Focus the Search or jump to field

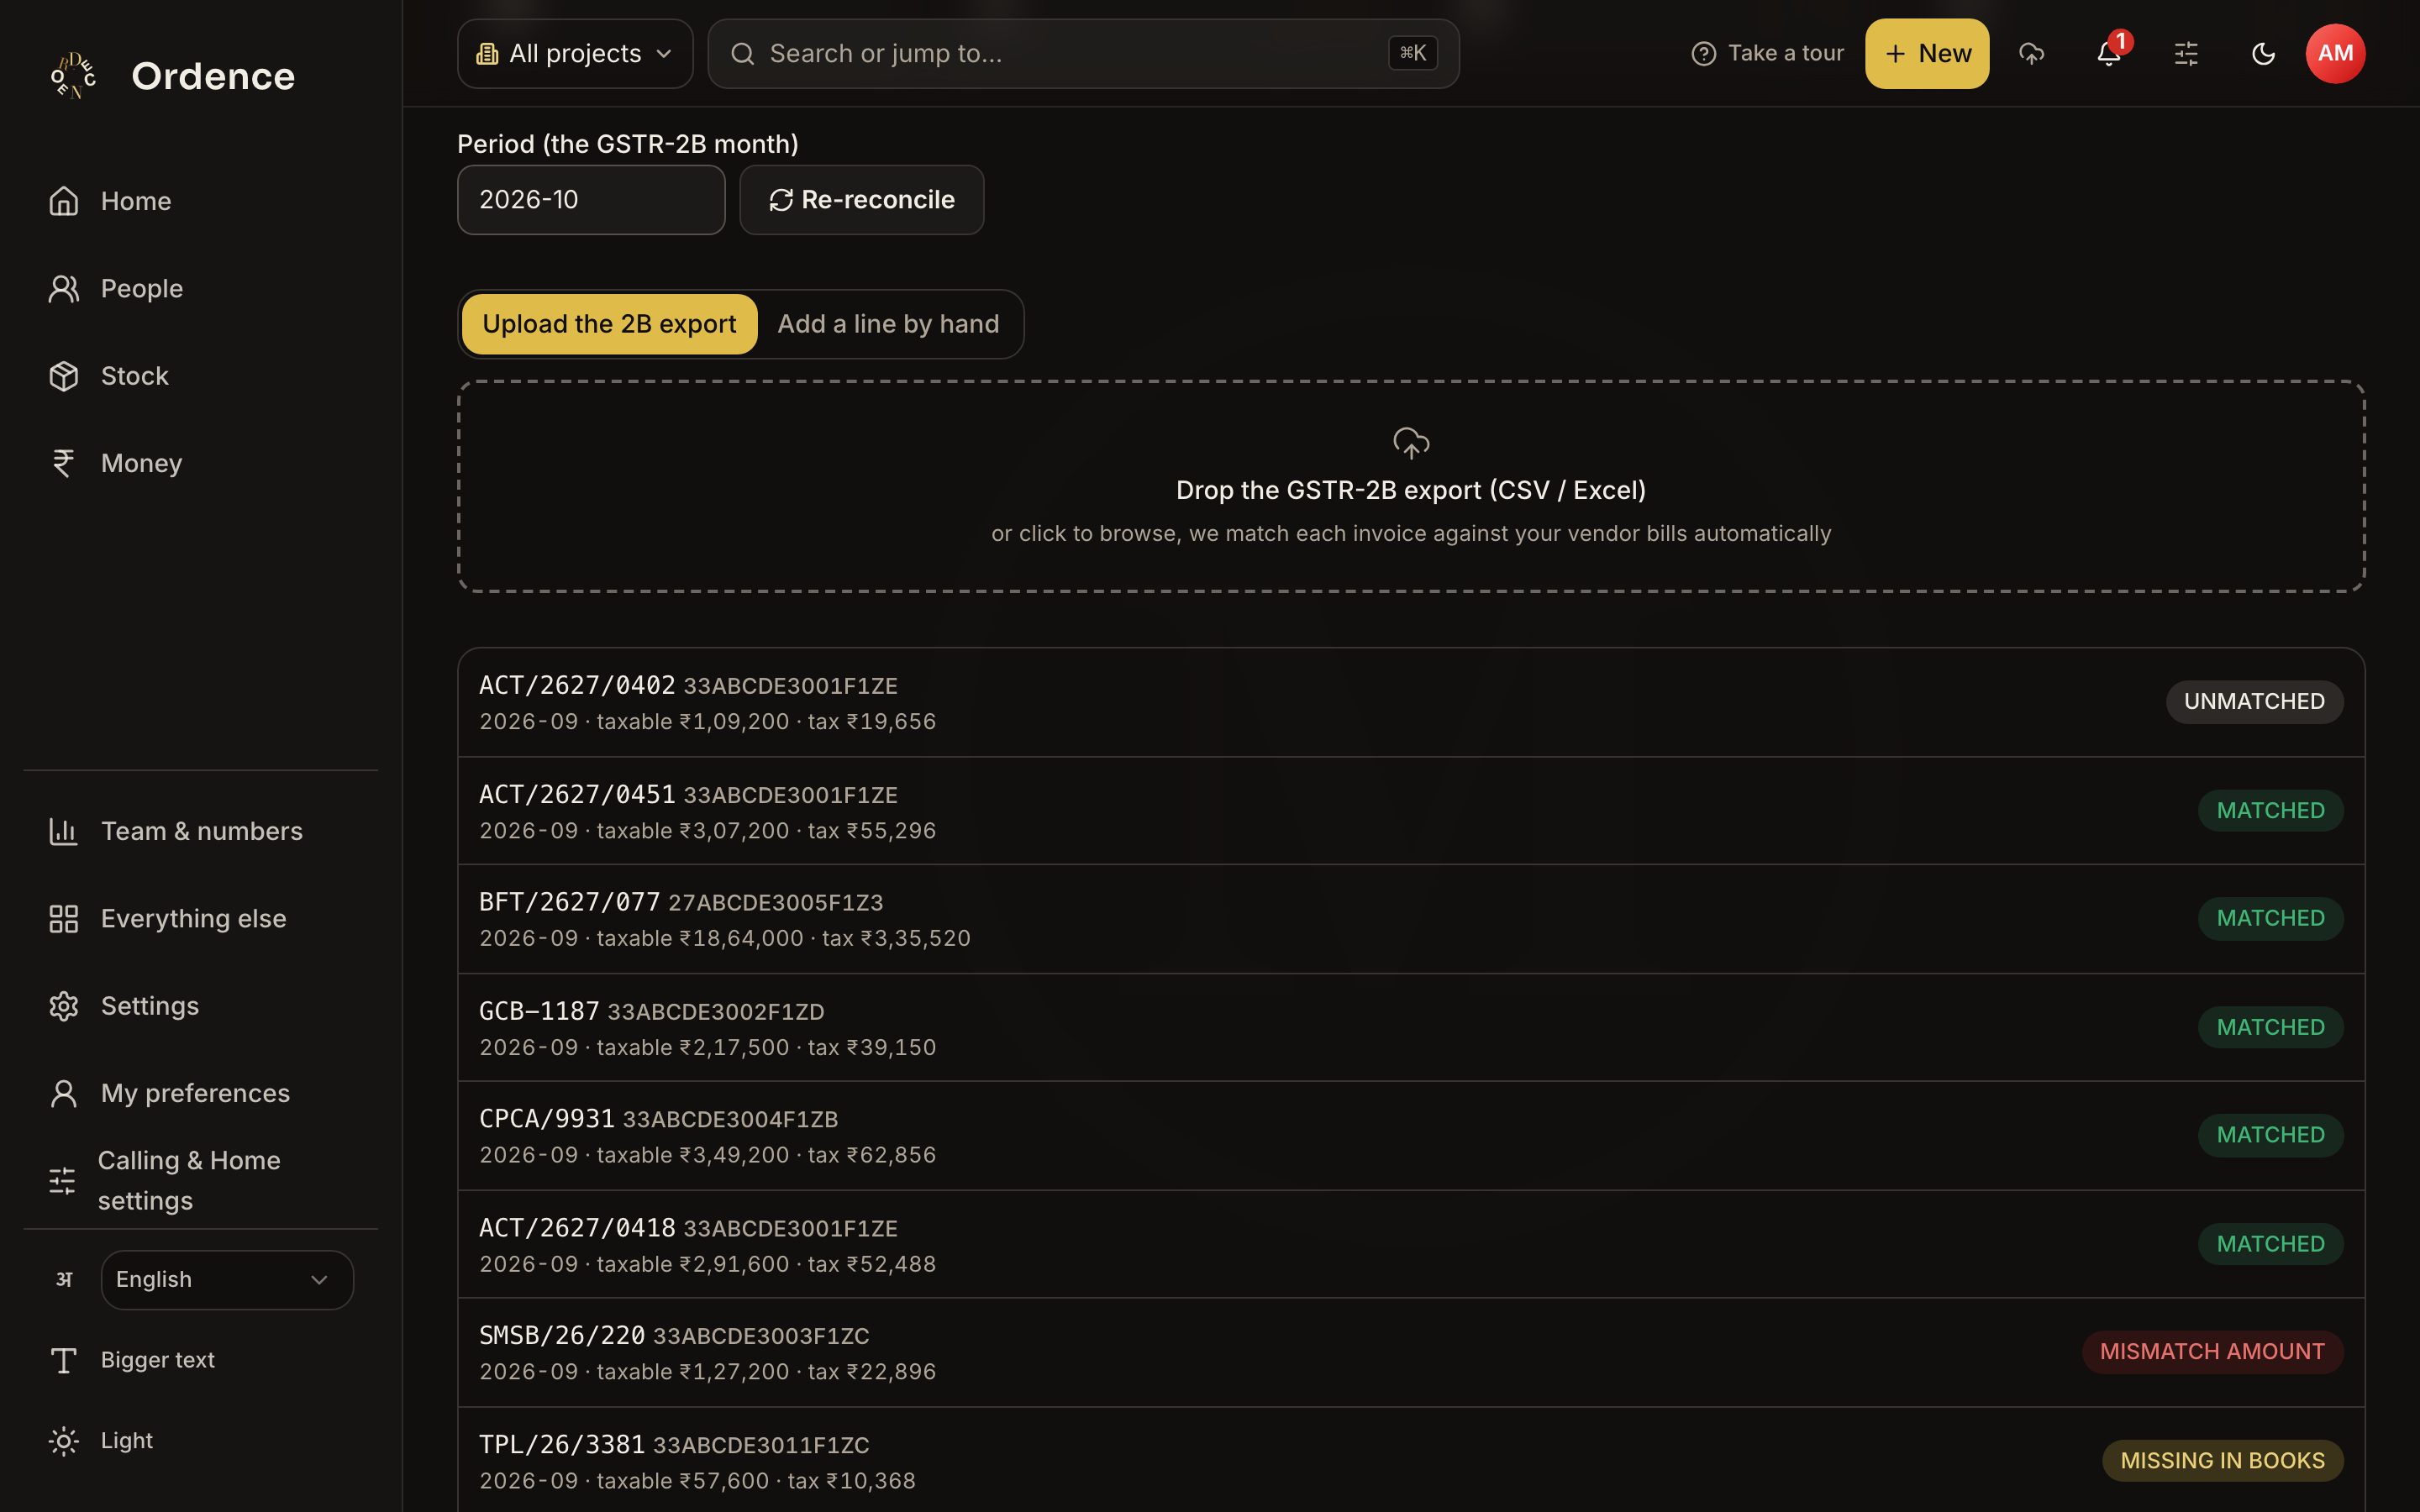click(x=1083, y=53)
